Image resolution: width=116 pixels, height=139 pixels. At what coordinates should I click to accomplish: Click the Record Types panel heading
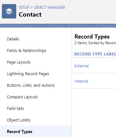coord(92,37)
